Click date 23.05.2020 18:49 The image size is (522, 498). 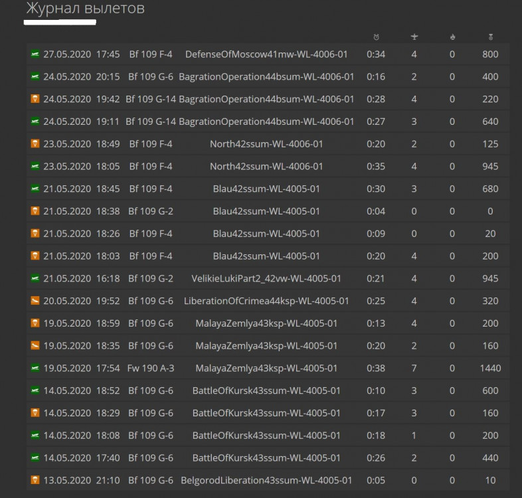point(82,144)
